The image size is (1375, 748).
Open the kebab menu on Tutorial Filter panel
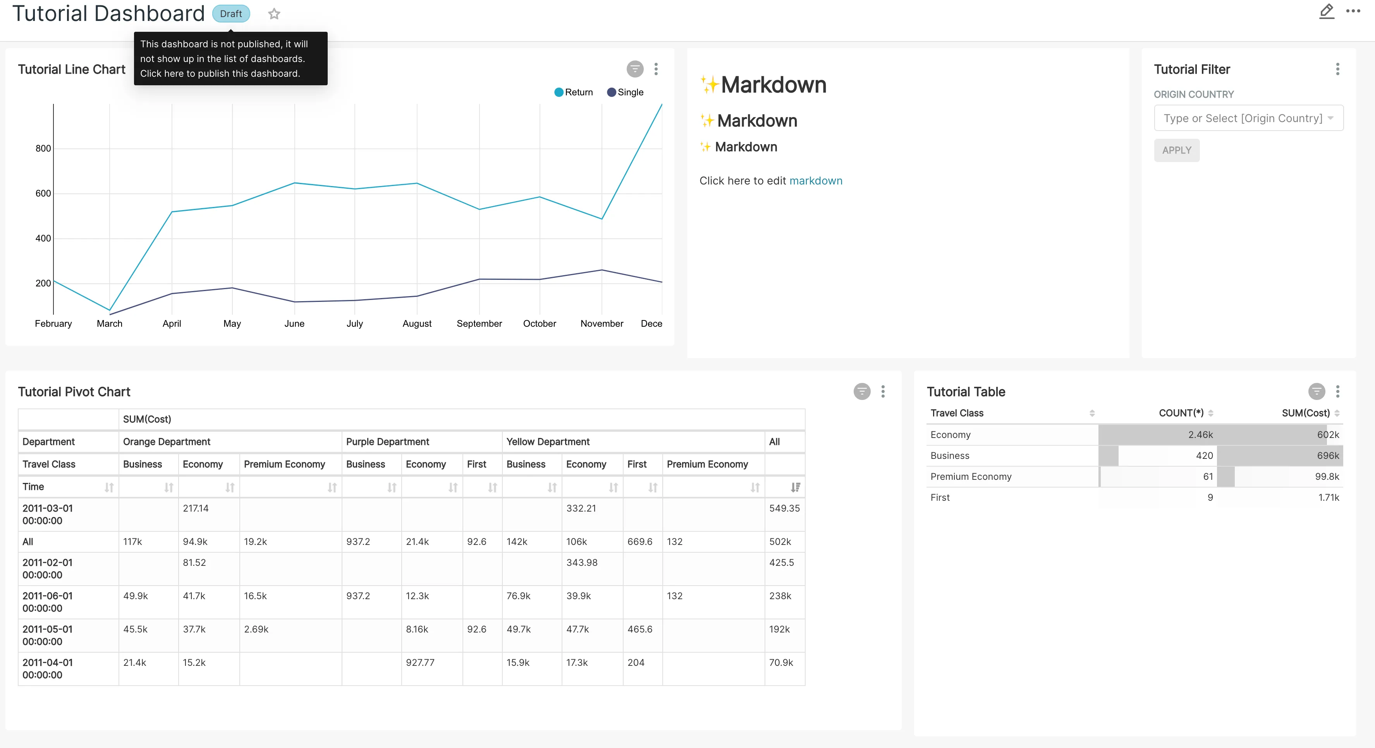click(1338, 69)
